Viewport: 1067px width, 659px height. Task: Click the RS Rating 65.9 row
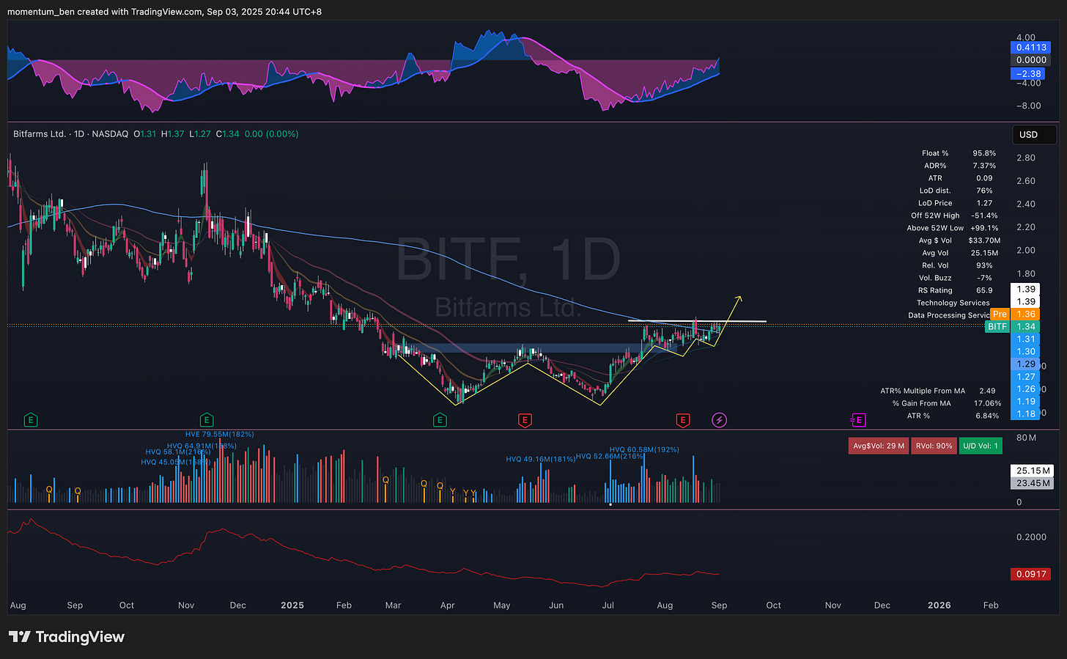pos(956,290)
